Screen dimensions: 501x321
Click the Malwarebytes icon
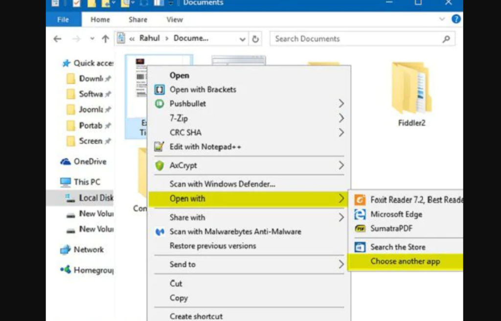tap(159, 231)
